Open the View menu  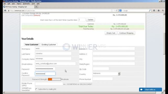click(x=13, y=4)
